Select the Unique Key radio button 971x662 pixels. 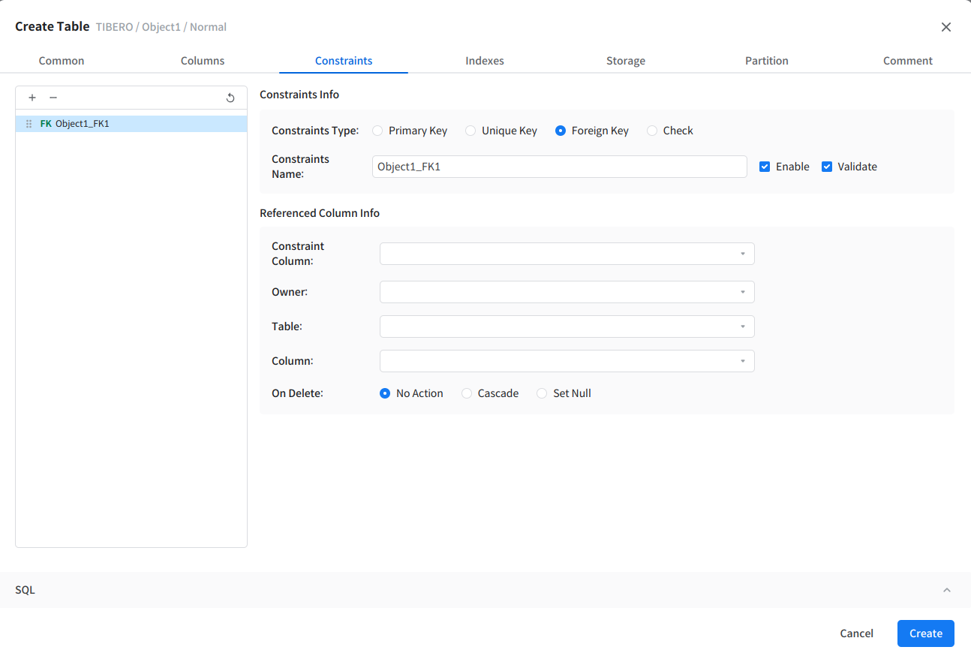[x=470, y=131]
